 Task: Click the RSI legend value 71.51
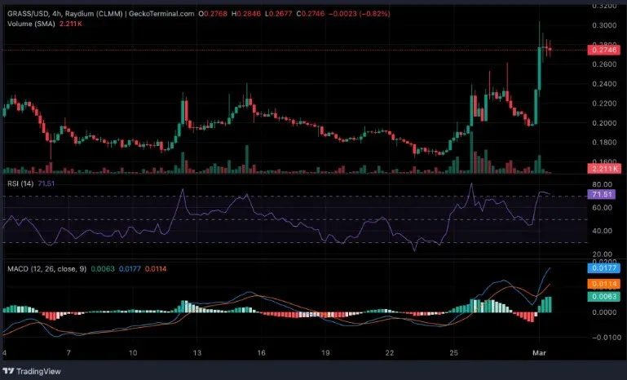(x=46, y=183)
